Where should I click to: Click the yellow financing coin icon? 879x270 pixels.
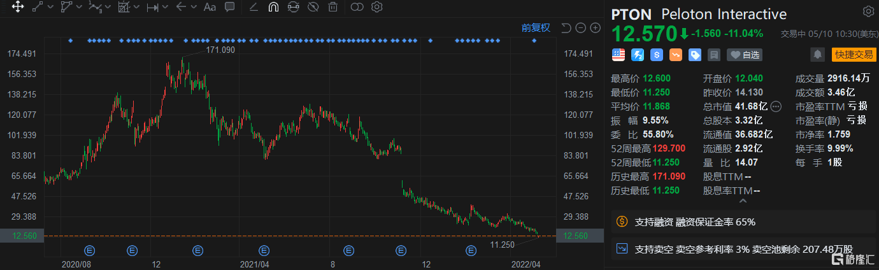click(x=623, y=222)
